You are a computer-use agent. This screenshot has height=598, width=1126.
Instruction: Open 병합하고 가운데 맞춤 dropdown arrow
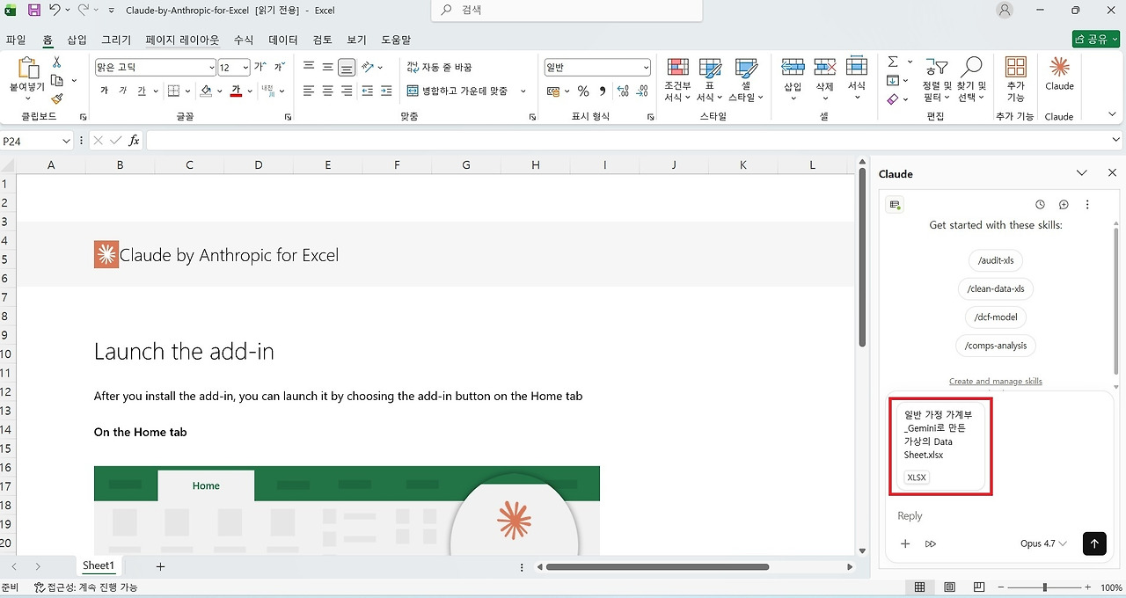coord(523,91)
